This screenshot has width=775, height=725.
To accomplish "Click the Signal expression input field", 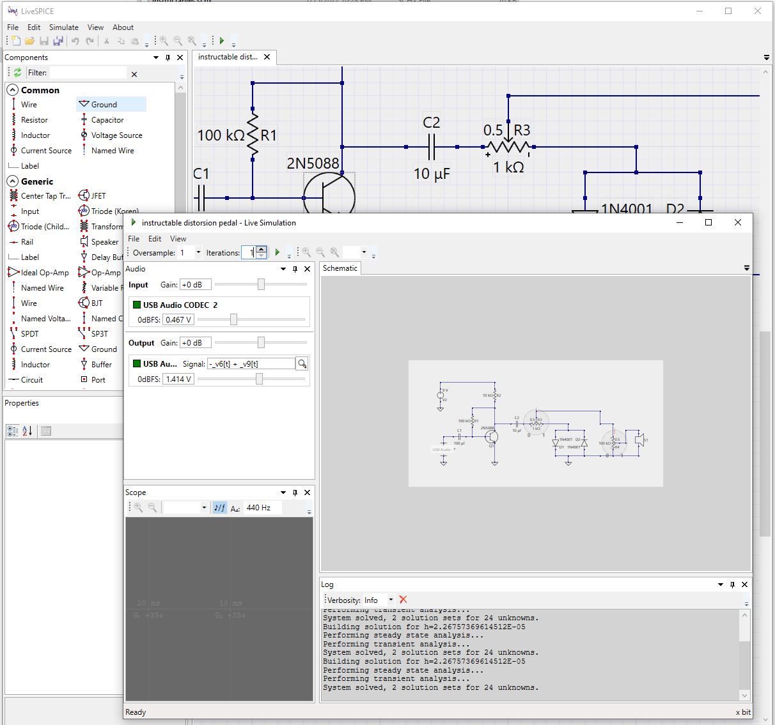I will 251,363.
